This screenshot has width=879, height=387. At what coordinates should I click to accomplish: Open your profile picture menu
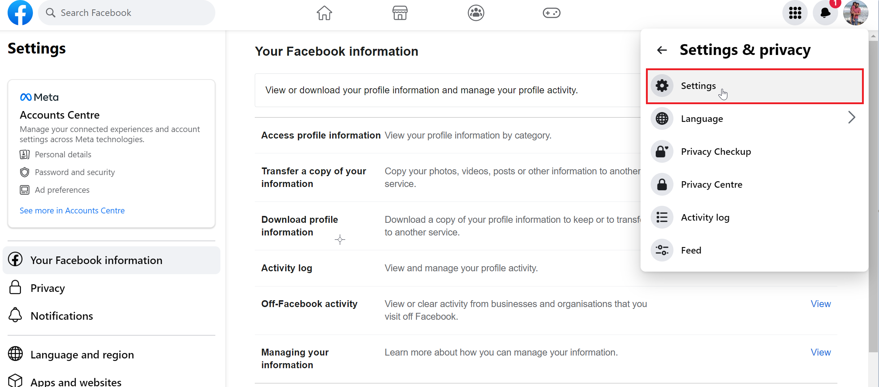pyautogui.click(x=855, y=13)
